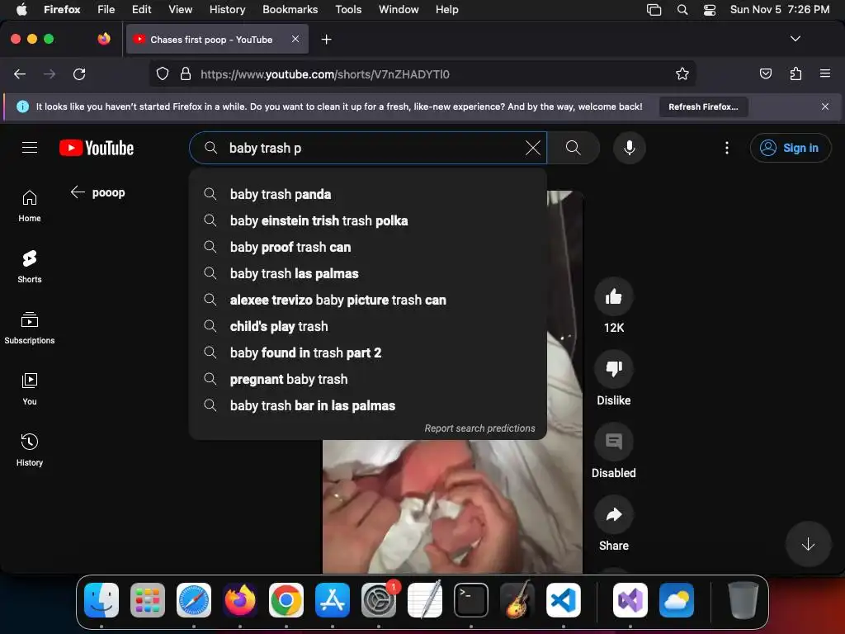The image size is (845, 634).
Task: Click the YouTube logo
Action: [97, 148]
